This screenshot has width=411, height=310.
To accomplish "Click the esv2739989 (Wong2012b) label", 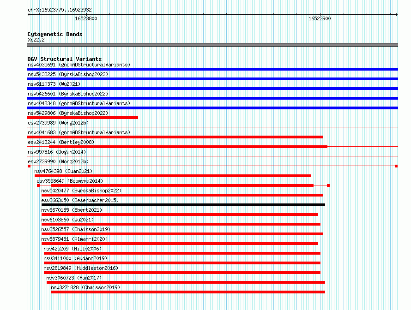I will pos(58,123).
